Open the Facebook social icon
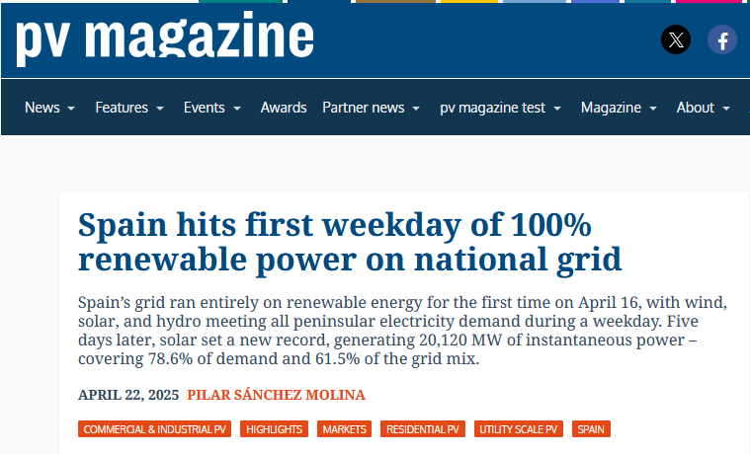This screenshot has height=454, width=750. [722, 40]
